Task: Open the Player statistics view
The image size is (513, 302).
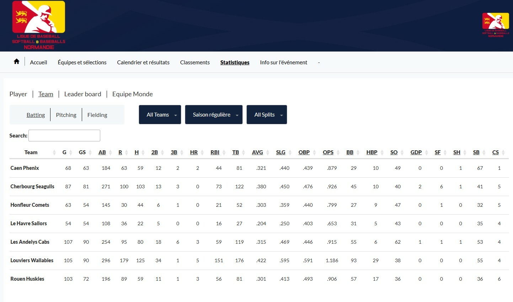Action: point(18,94)
